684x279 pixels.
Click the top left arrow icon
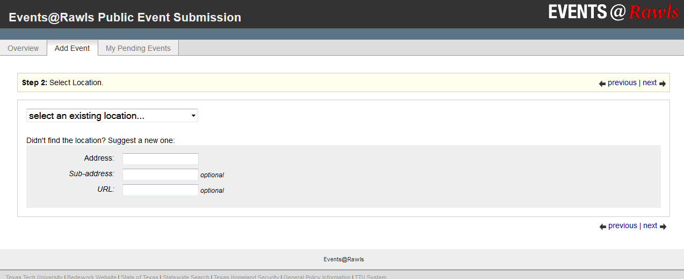click(602, 84)
